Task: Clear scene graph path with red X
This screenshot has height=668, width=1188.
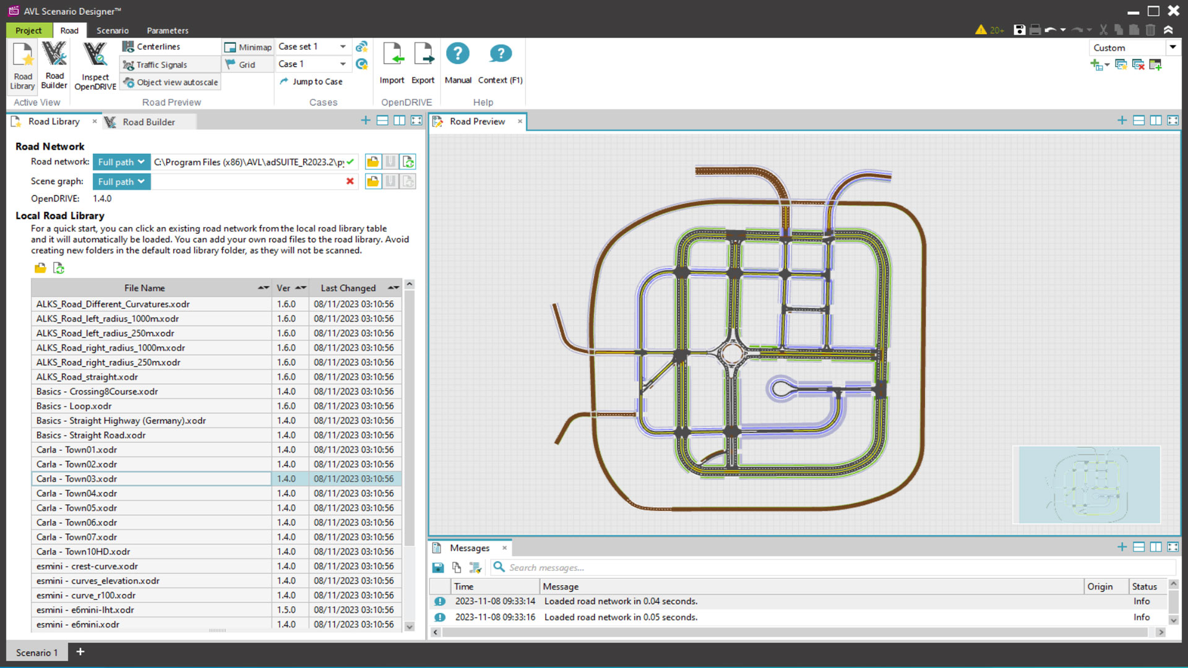Action: [350, 181]
